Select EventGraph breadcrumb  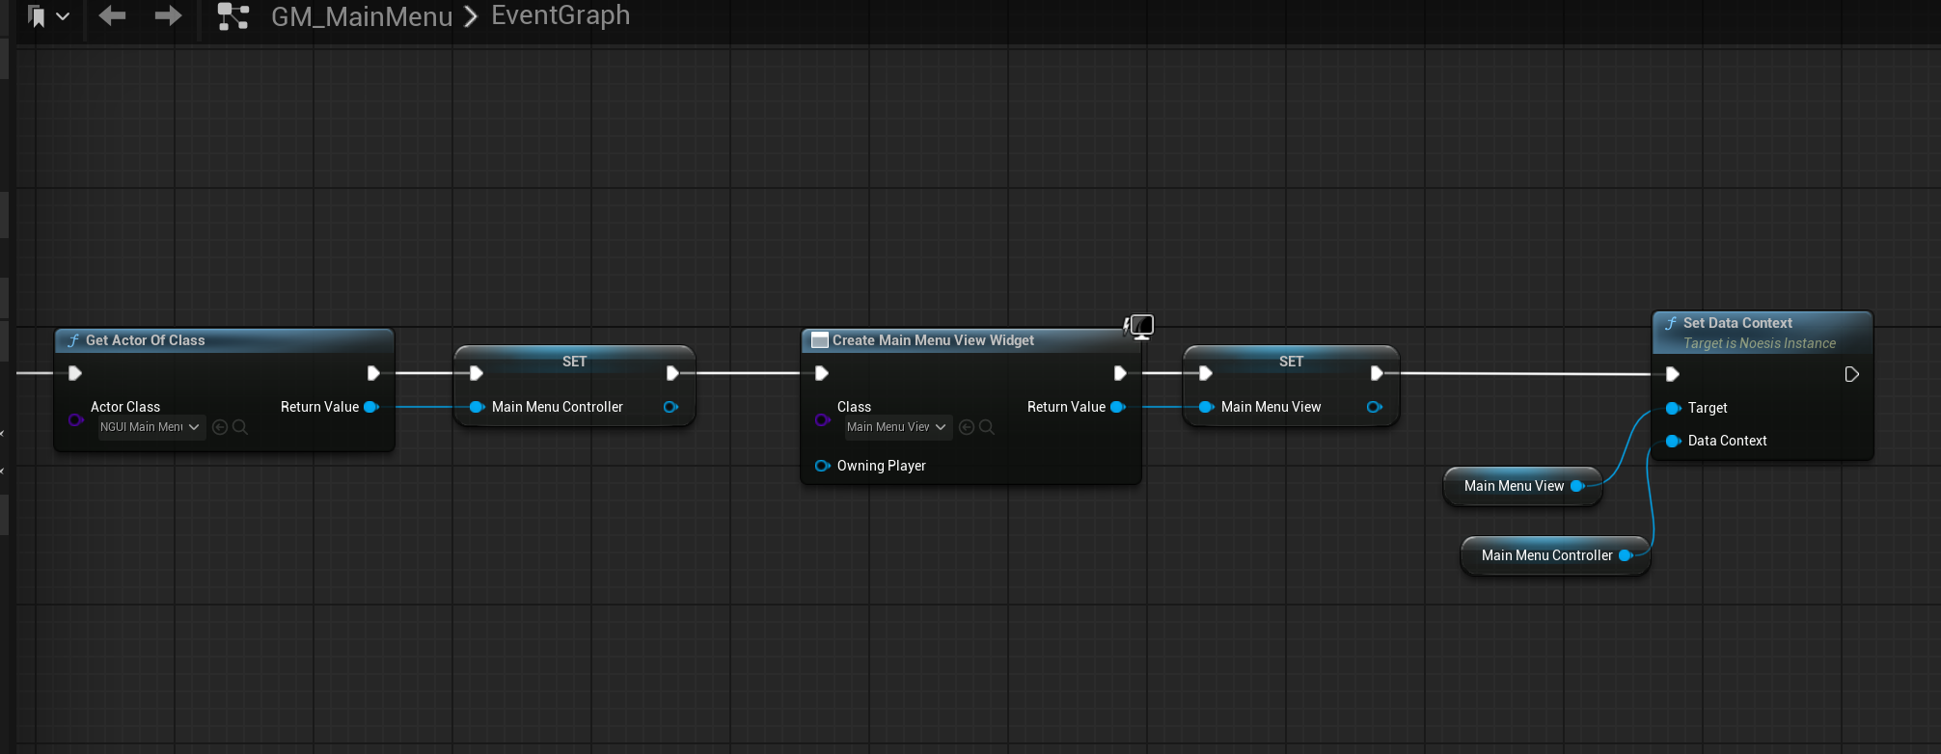(560, 15)
